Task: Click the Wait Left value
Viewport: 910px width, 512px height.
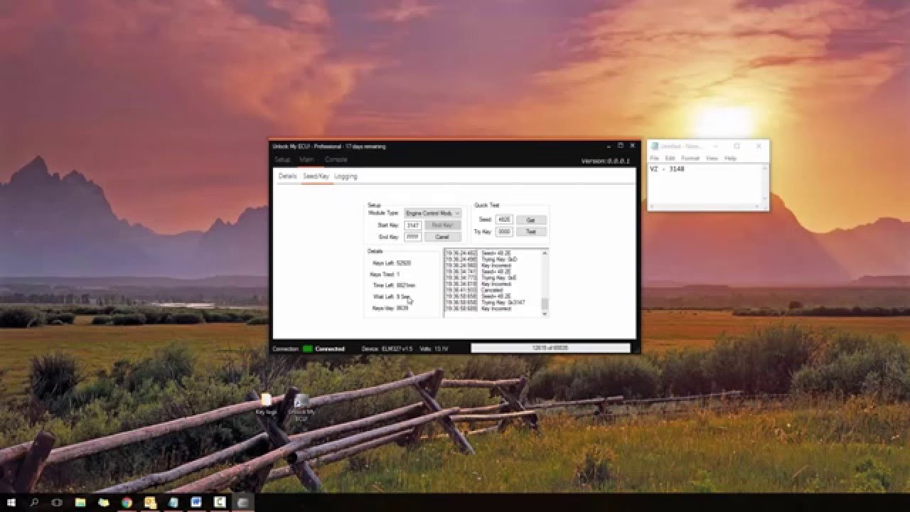Action: pos(403,297)
